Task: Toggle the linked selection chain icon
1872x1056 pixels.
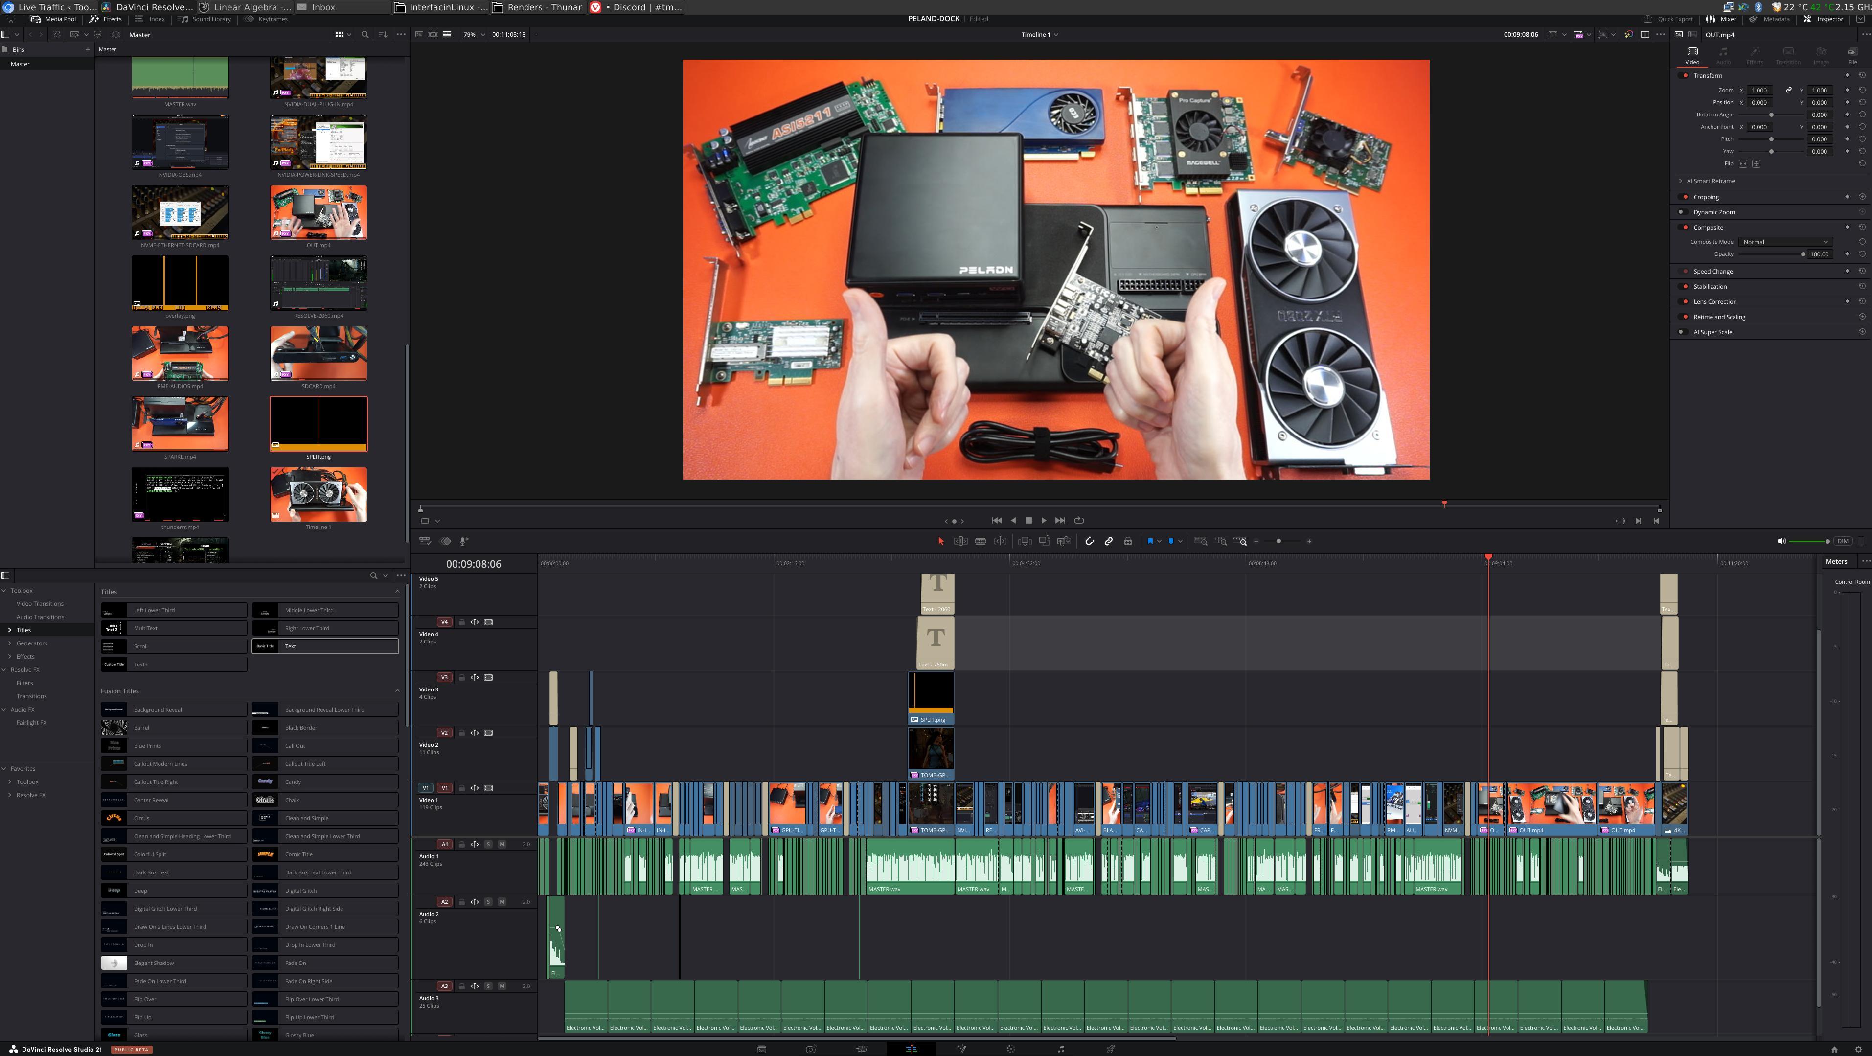Action: pyautogui.click(x=1109, y=541)
